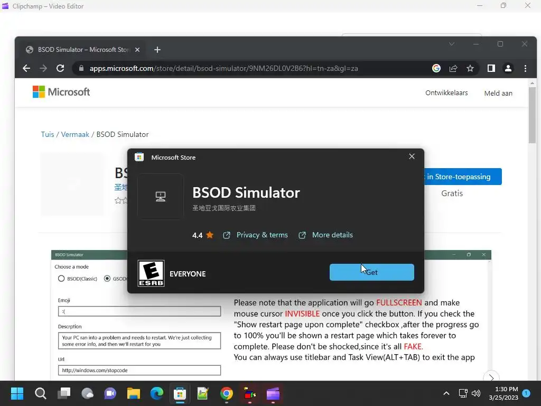Click the Emoji input field

[x=139, y=311]
